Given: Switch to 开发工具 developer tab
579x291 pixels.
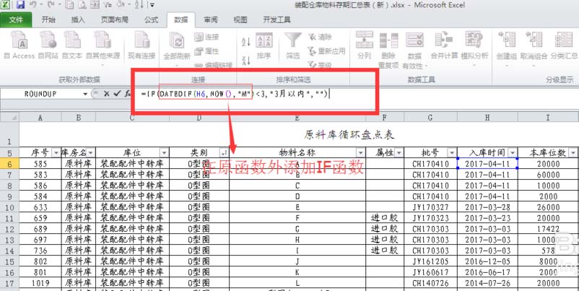Looking at the screenshot, I should coord(277,20).
